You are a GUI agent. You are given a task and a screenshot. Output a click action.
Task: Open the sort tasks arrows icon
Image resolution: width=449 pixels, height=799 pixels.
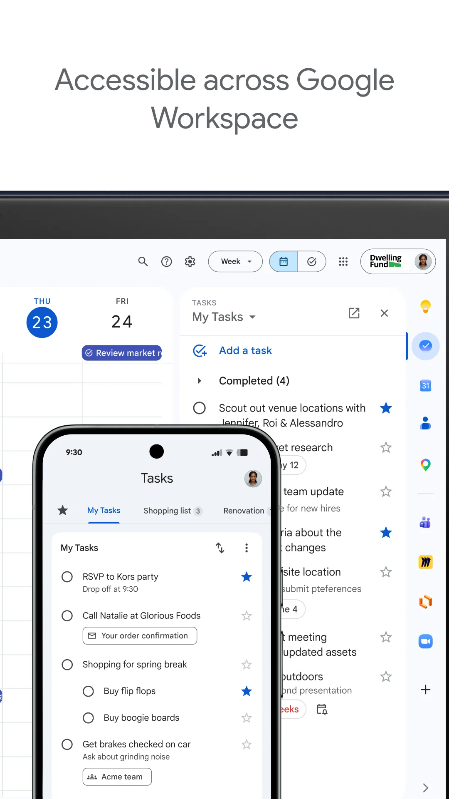coord(220,548)
